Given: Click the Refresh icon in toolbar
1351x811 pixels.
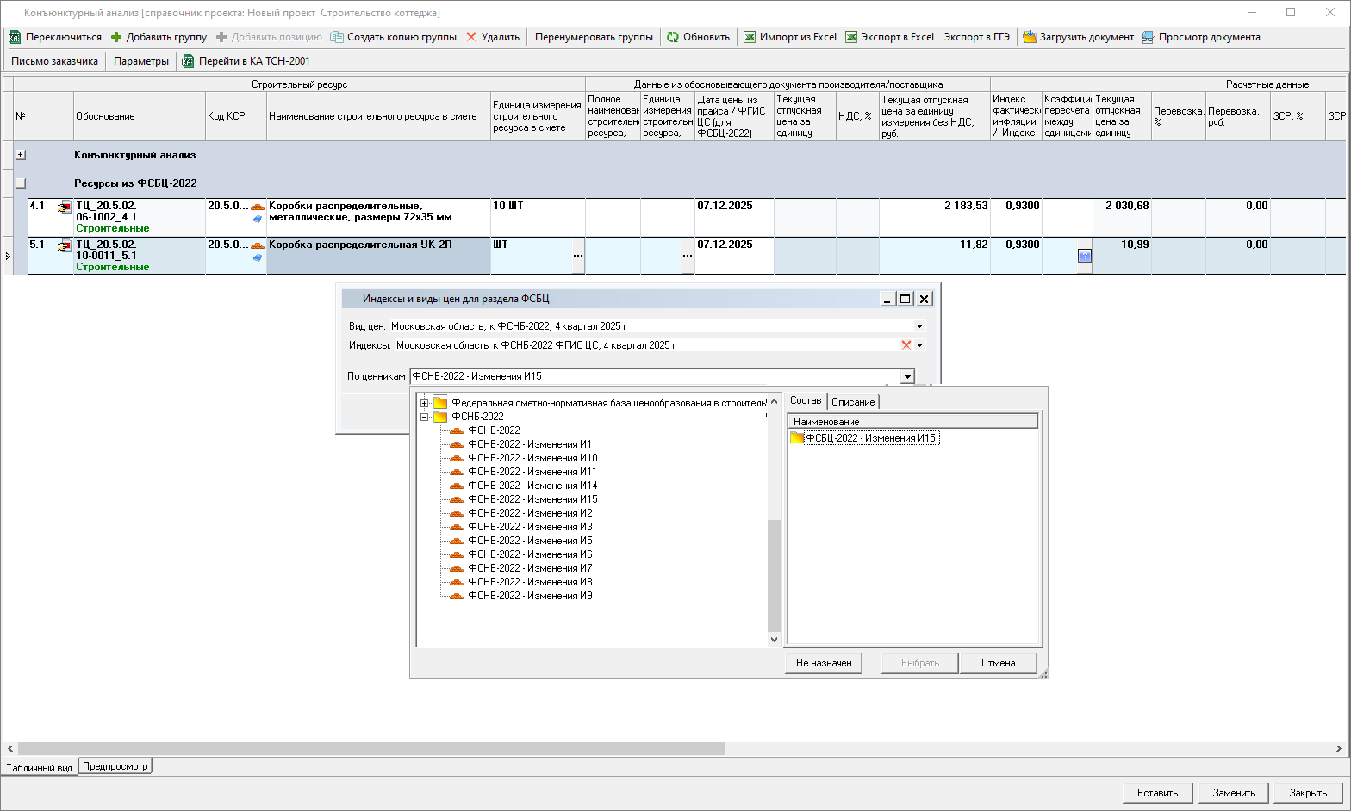Looking at the screenshot, I should (673, 37).
